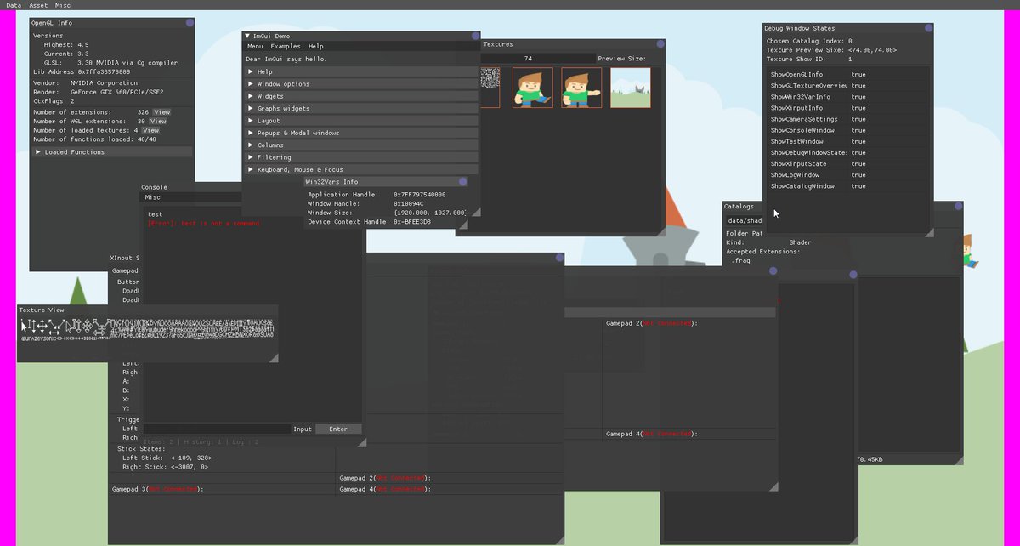Viewport: 1020px width, 546px height.
Task: Expand the Filtering section
Action: pos(360,157)
